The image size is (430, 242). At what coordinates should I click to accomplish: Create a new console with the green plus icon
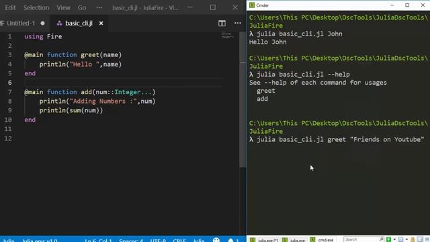tap(388, 239)
